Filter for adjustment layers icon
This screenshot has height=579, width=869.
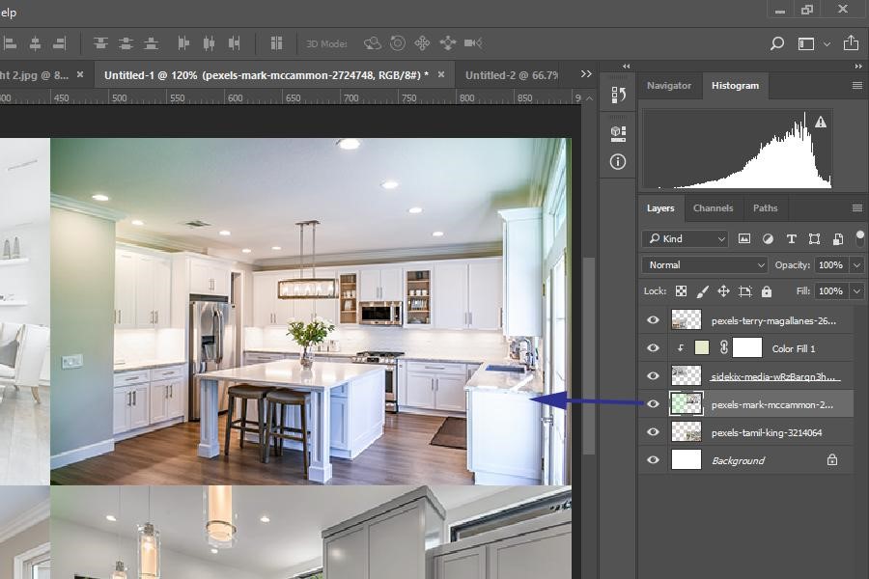pos(768,238)
